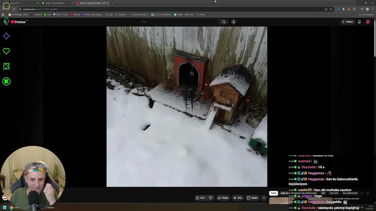Screen dimensions: 376x211
Task: Click the red shield extension icon
Action: [x=349, y=9]
